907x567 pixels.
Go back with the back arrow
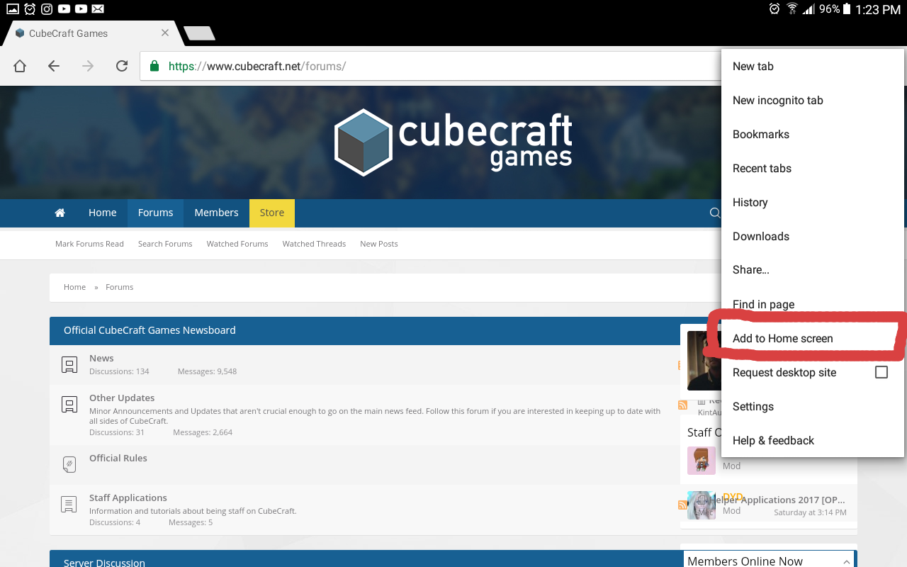click(54, 66)
